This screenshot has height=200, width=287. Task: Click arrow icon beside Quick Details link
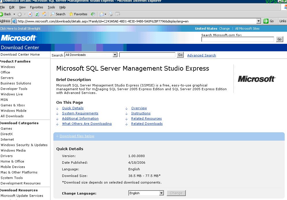[x=57, y=109]
